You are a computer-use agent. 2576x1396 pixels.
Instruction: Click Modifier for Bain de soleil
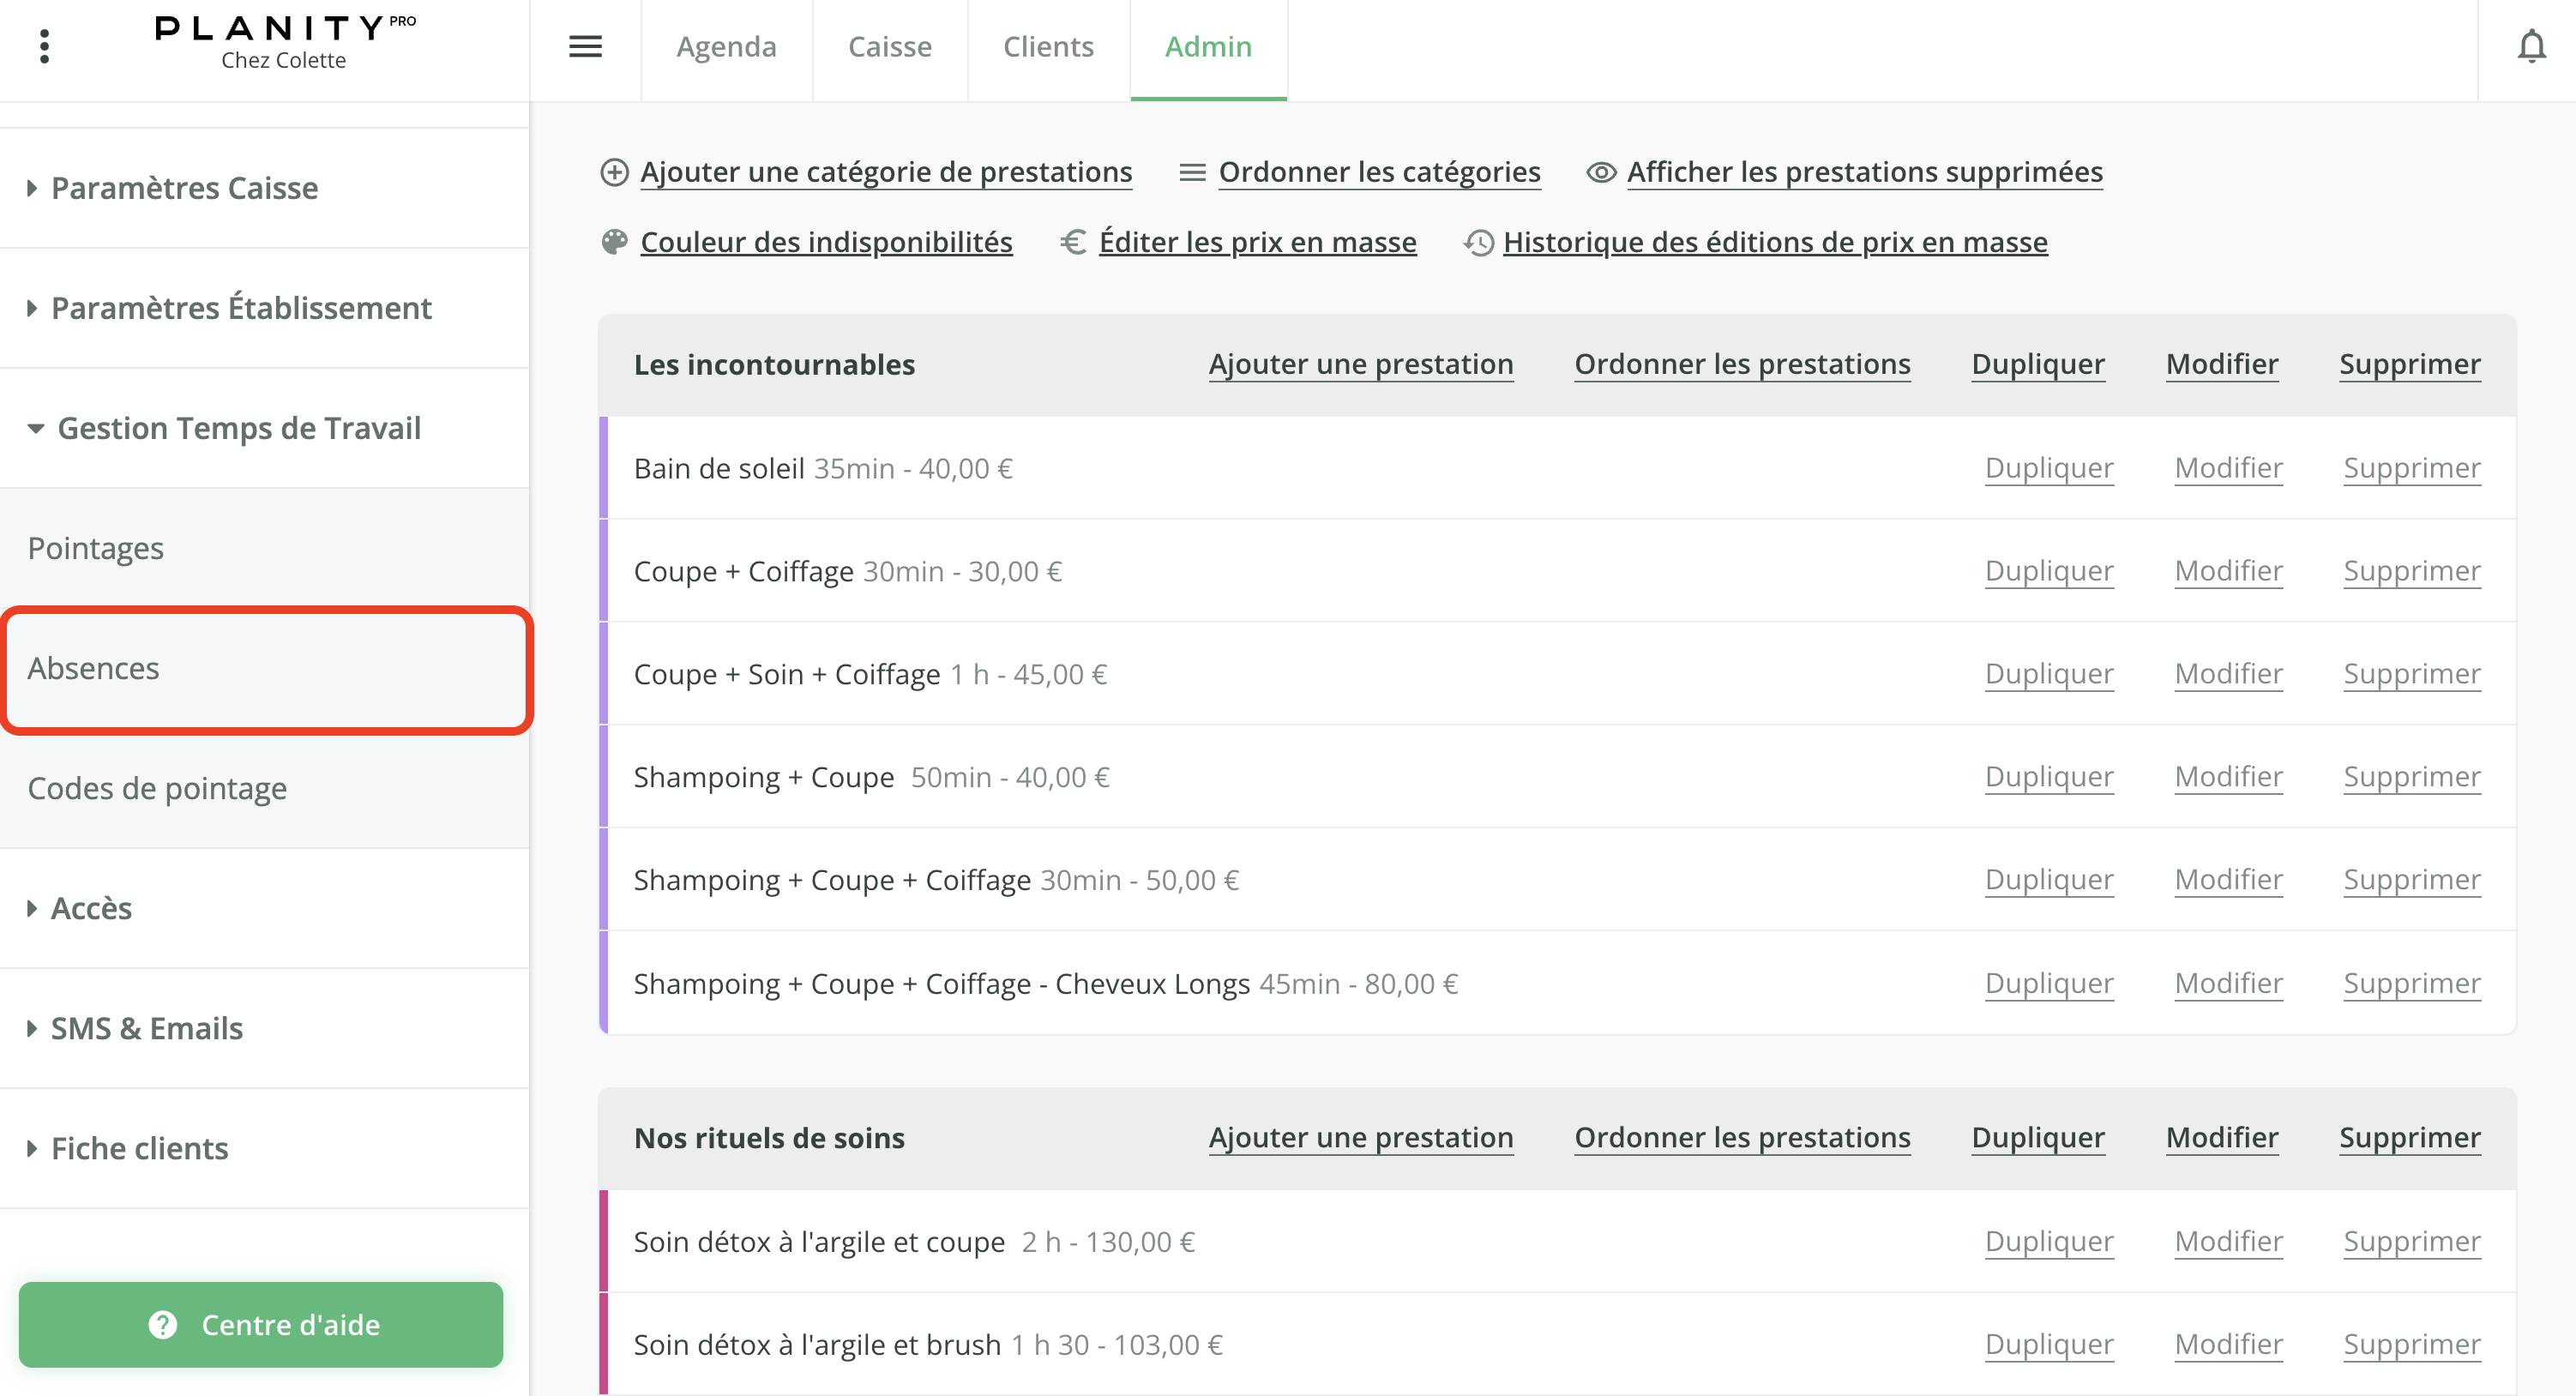tap(2228, 468)
